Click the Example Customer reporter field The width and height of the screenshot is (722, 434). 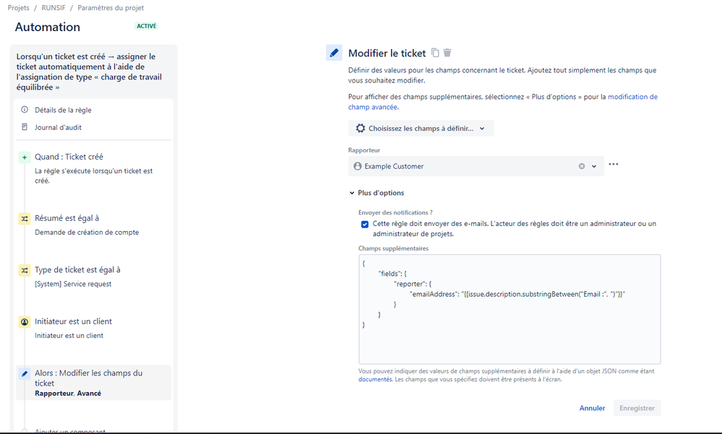pos(476,166)
